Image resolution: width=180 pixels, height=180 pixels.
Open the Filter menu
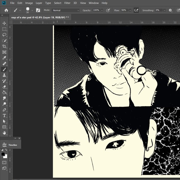click(67, 3)
